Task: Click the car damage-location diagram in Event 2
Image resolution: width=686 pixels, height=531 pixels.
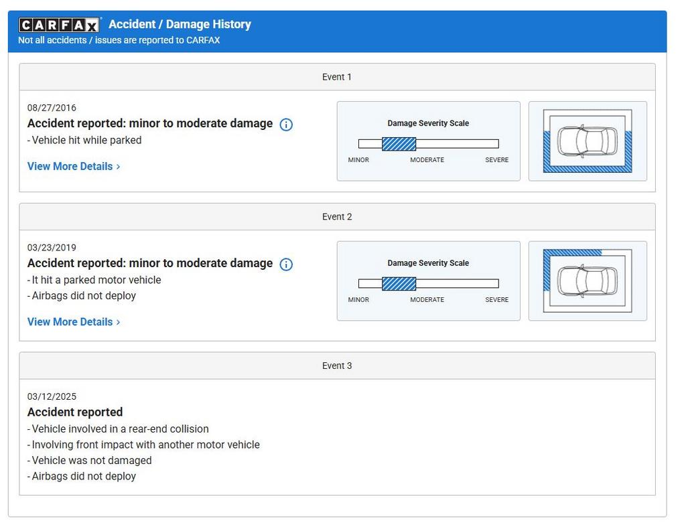Action: [588, 281]
